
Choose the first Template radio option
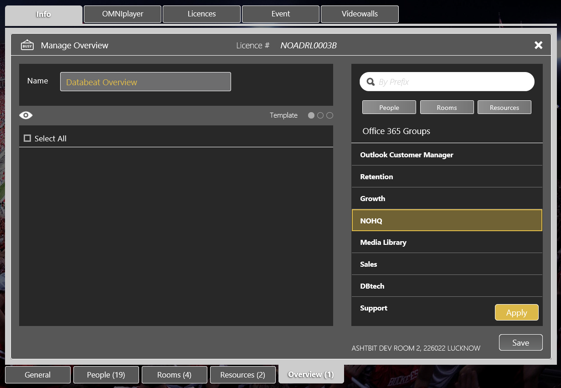pyautogui.click(x=311, y=115)
